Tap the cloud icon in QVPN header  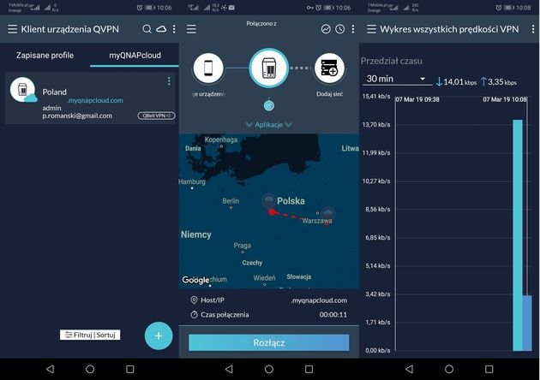click(x=161, y=29)
